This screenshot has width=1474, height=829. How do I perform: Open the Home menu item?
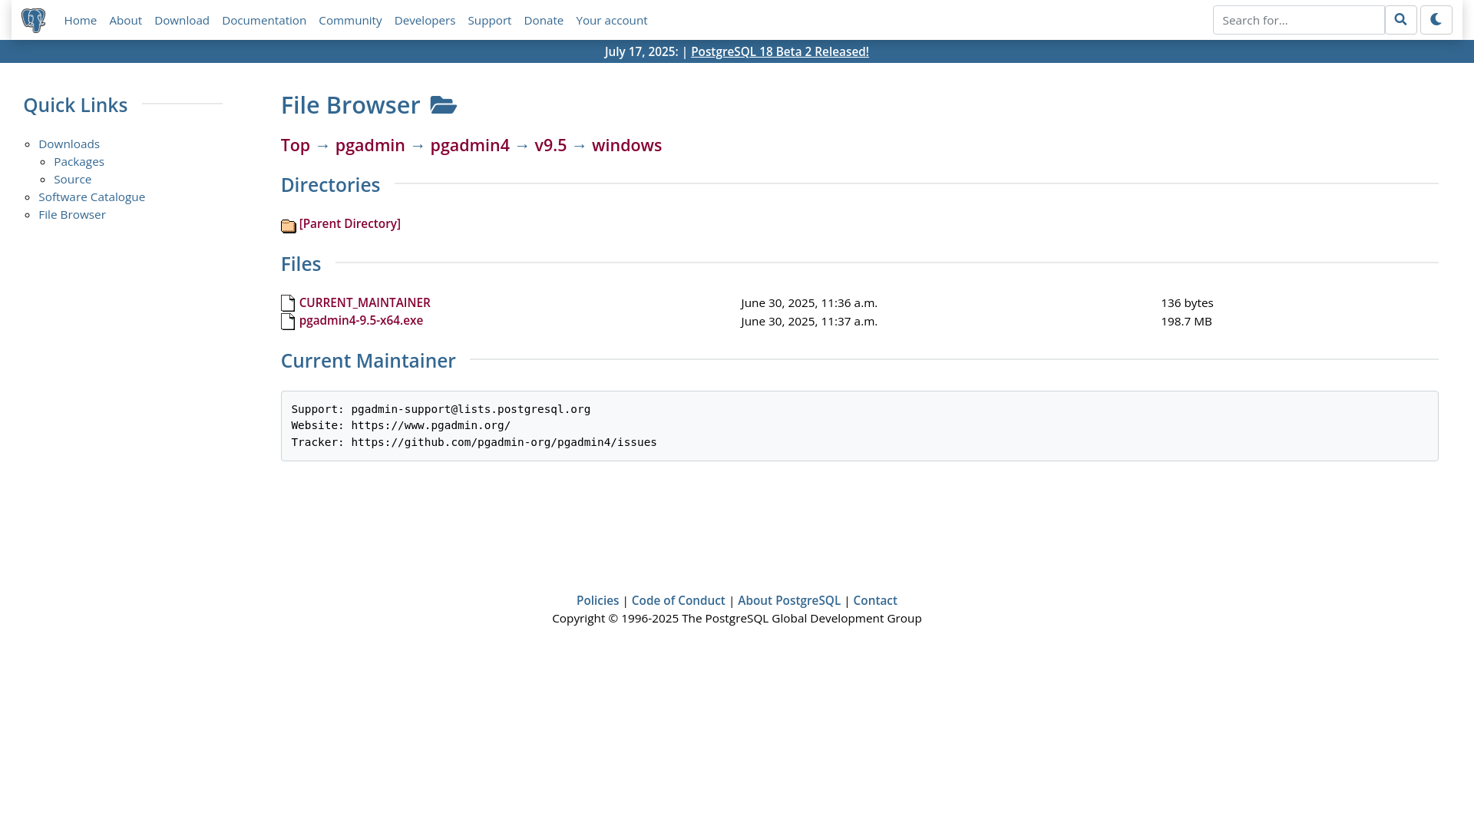pyautogui.click(x=81, y=20)
